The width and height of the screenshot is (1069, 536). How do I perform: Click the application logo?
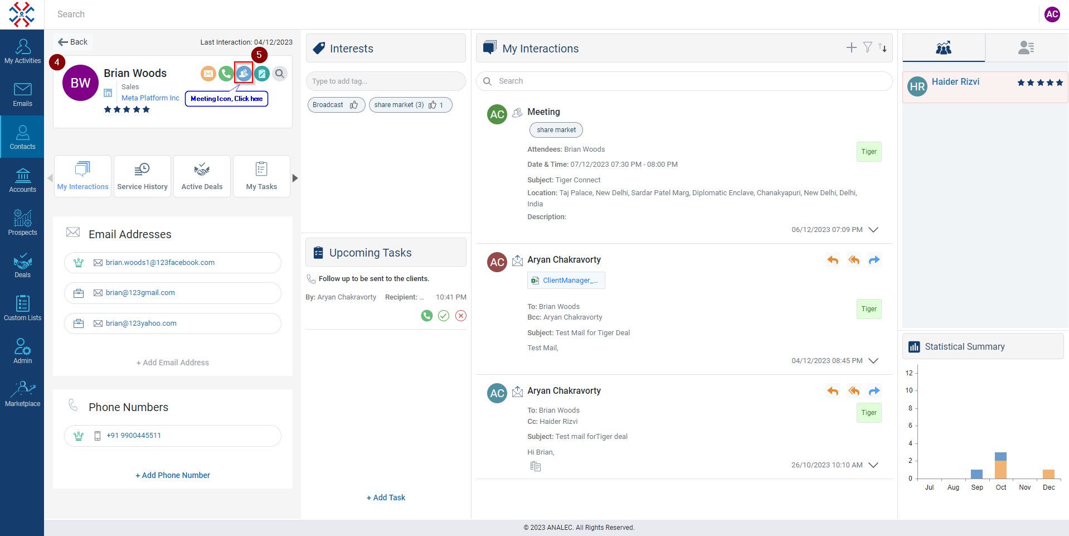pos(22,15)
